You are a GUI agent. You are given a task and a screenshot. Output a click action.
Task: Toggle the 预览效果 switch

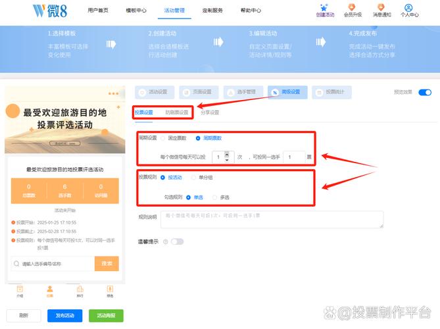click(424, 93)
